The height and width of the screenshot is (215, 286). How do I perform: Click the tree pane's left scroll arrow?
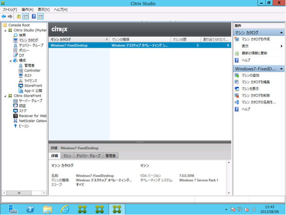[4, 193]
